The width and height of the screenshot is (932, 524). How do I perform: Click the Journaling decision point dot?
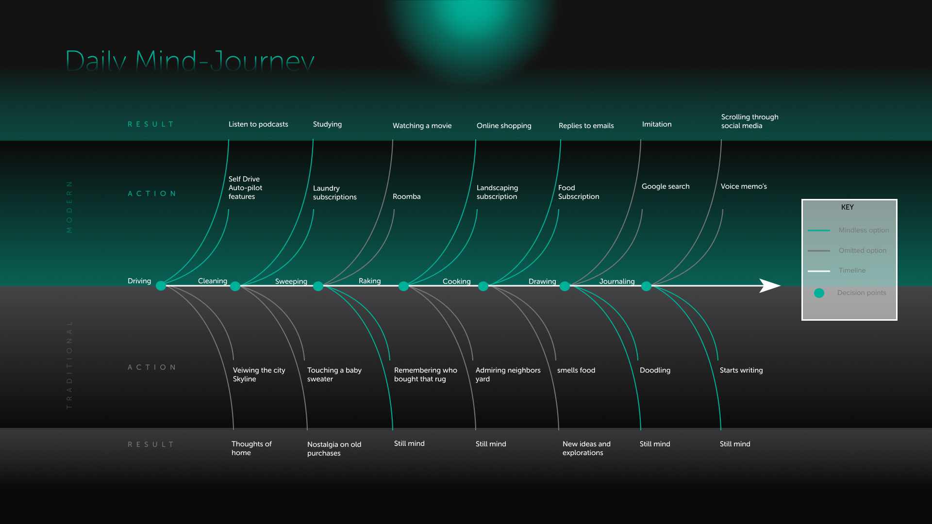646,286
